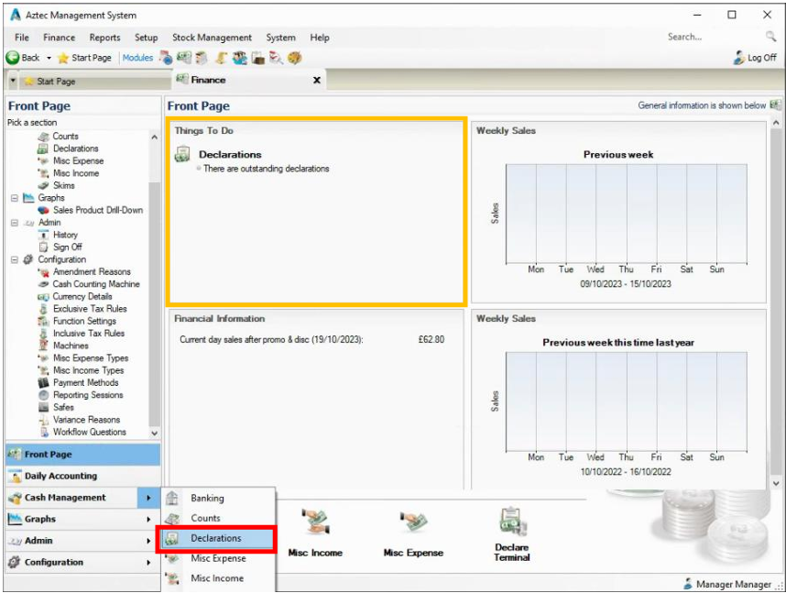Click the Daily Accounting section button
The image size is (786, 593).
(60, 476)
